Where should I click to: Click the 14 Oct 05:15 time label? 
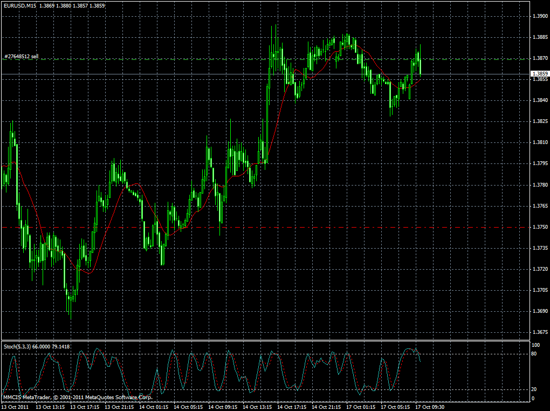point(188,407)
